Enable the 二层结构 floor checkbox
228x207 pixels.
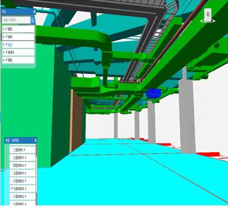click(12, 150)
